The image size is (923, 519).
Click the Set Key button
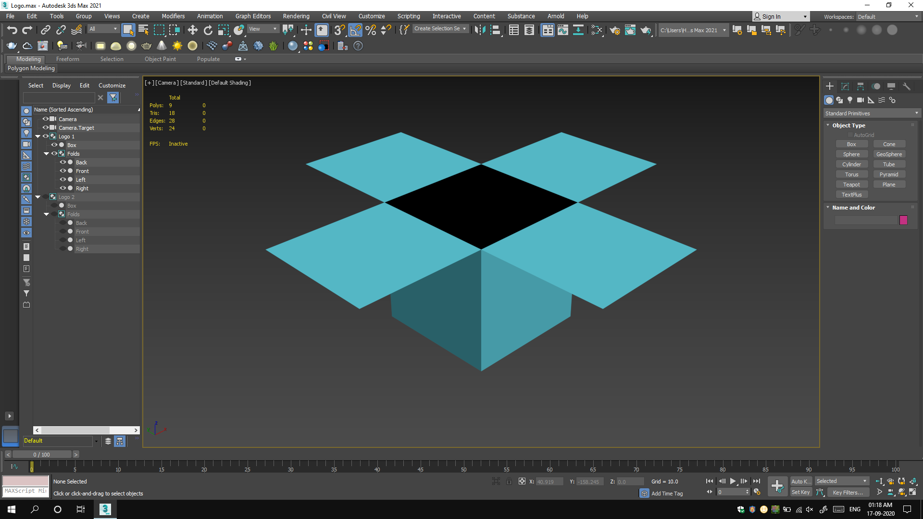pyautogui.click(x=800, y=492)
